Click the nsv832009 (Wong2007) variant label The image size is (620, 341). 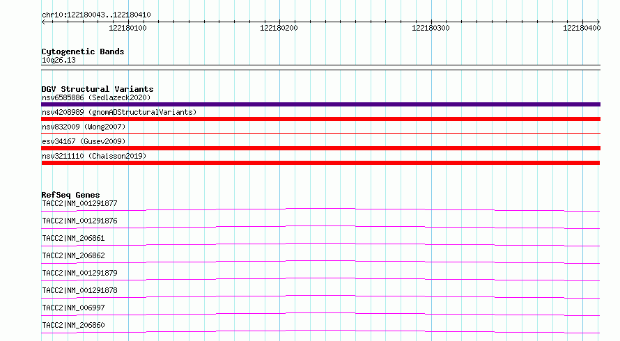[84, 127]
